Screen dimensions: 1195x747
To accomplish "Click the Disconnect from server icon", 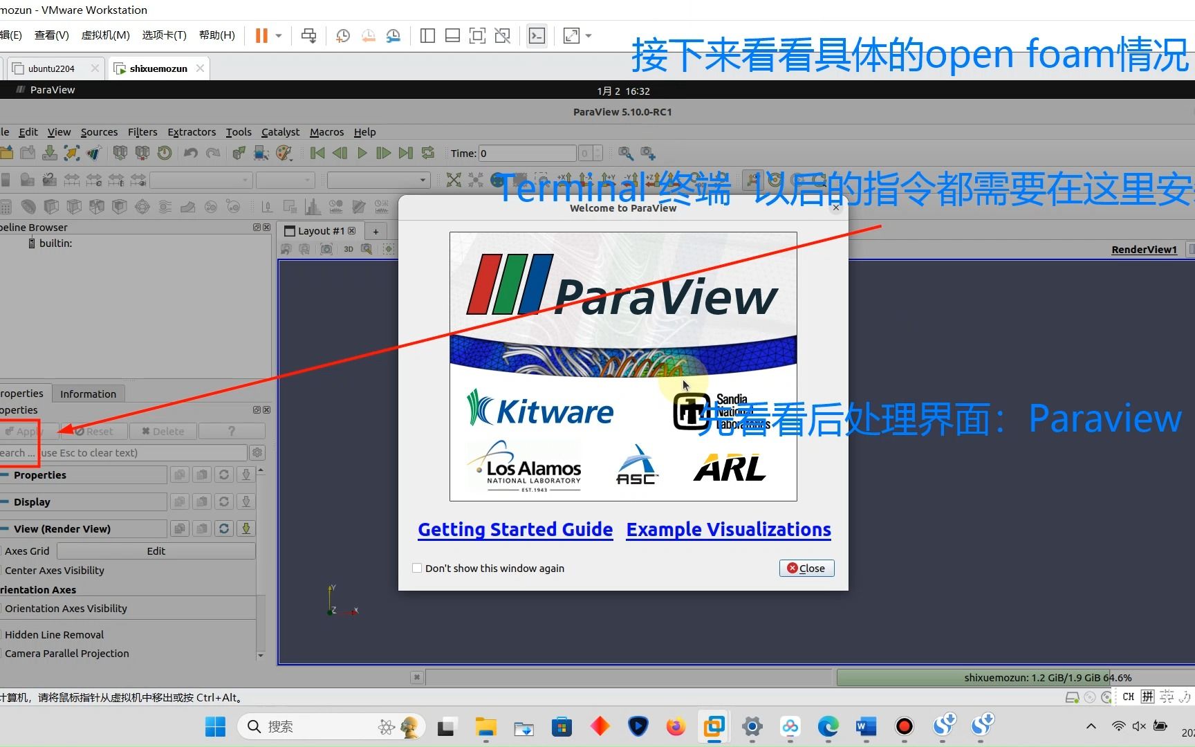I will pyautogui.click(x=142, y=153).
